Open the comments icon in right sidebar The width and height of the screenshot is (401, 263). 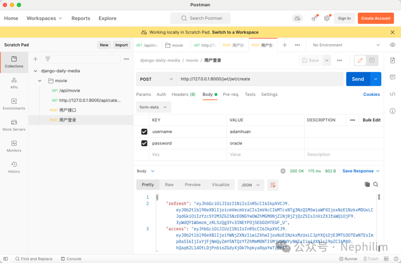pyautogui.click(x=392, y=77)
